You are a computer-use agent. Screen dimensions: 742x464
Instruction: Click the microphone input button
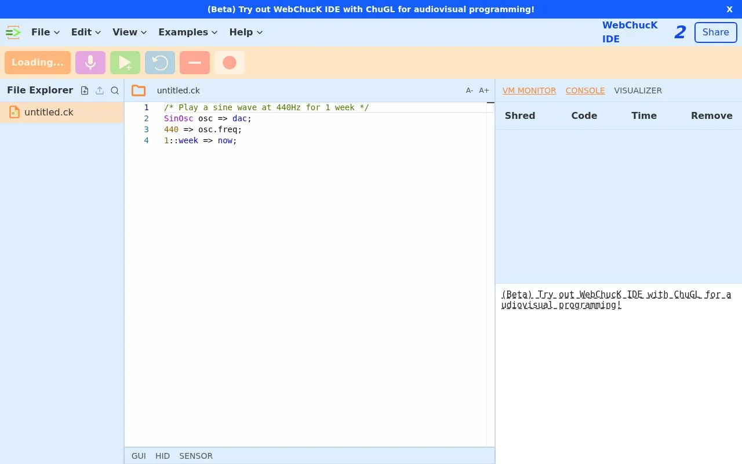(x=90, y=63)
